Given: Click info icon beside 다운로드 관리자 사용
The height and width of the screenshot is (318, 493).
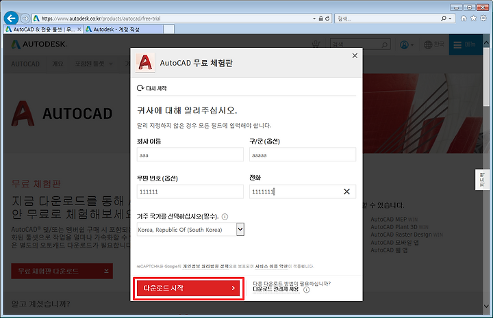Looking at the screenshot, I should pos(307,290).
